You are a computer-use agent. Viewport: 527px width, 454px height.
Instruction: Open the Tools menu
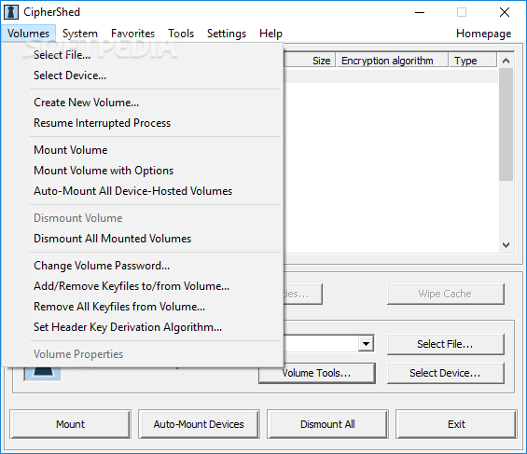tap(181, 34)
